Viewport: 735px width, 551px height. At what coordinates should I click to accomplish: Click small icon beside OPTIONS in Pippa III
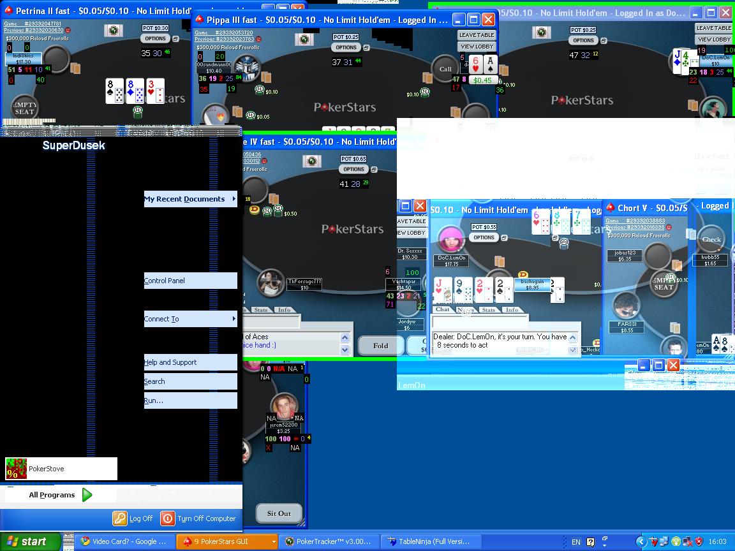click(366, 48)
